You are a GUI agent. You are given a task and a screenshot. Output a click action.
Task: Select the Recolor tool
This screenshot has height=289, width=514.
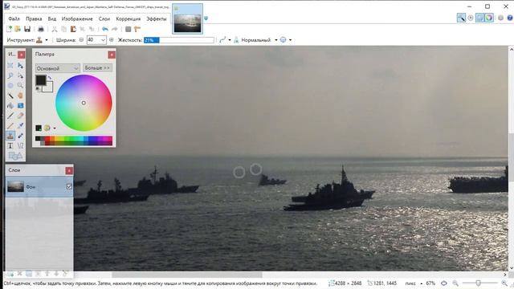click(x=20, y=136)
